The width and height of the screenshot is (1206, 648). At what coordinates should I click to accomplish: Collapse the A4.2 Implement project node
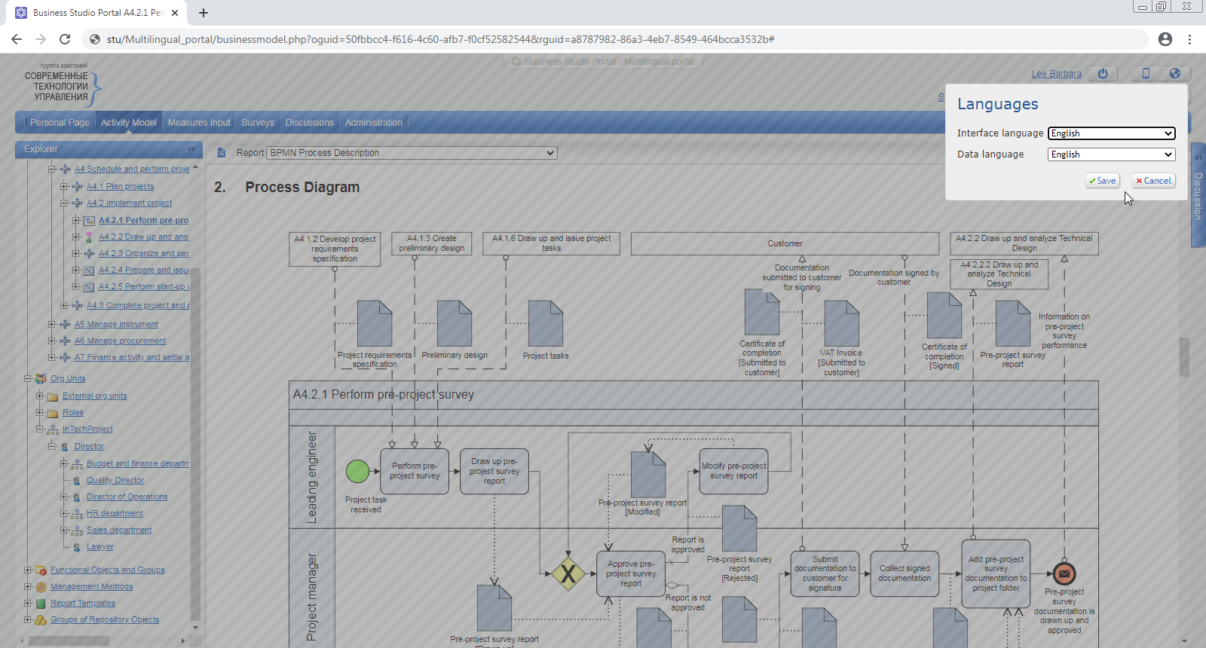tap(64, 203)
